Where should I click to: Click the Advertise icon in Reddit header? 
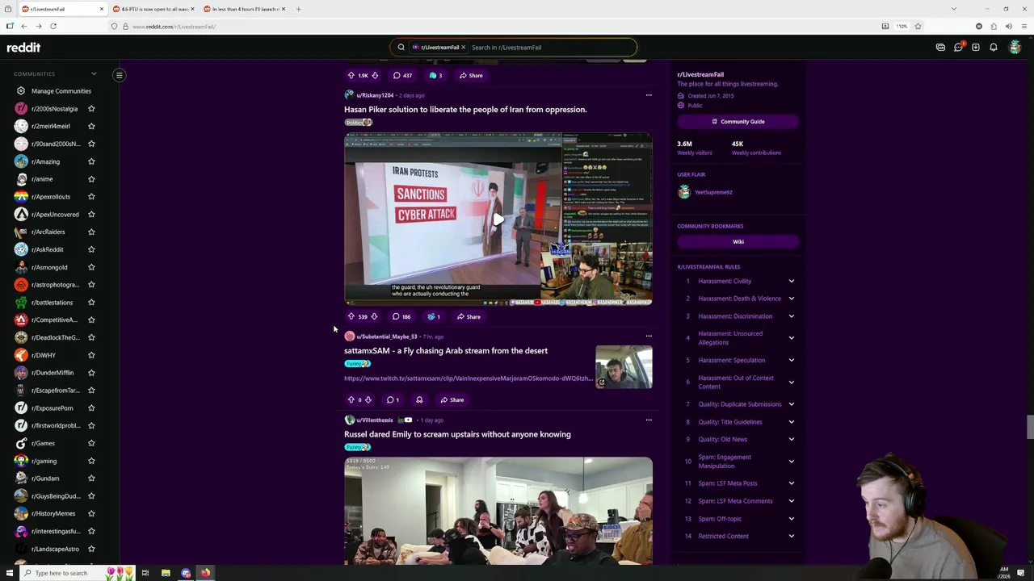[x=940, y=48]
